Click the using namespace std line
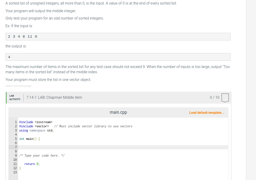This screenshot has height=180, width=256. (37, 130)
